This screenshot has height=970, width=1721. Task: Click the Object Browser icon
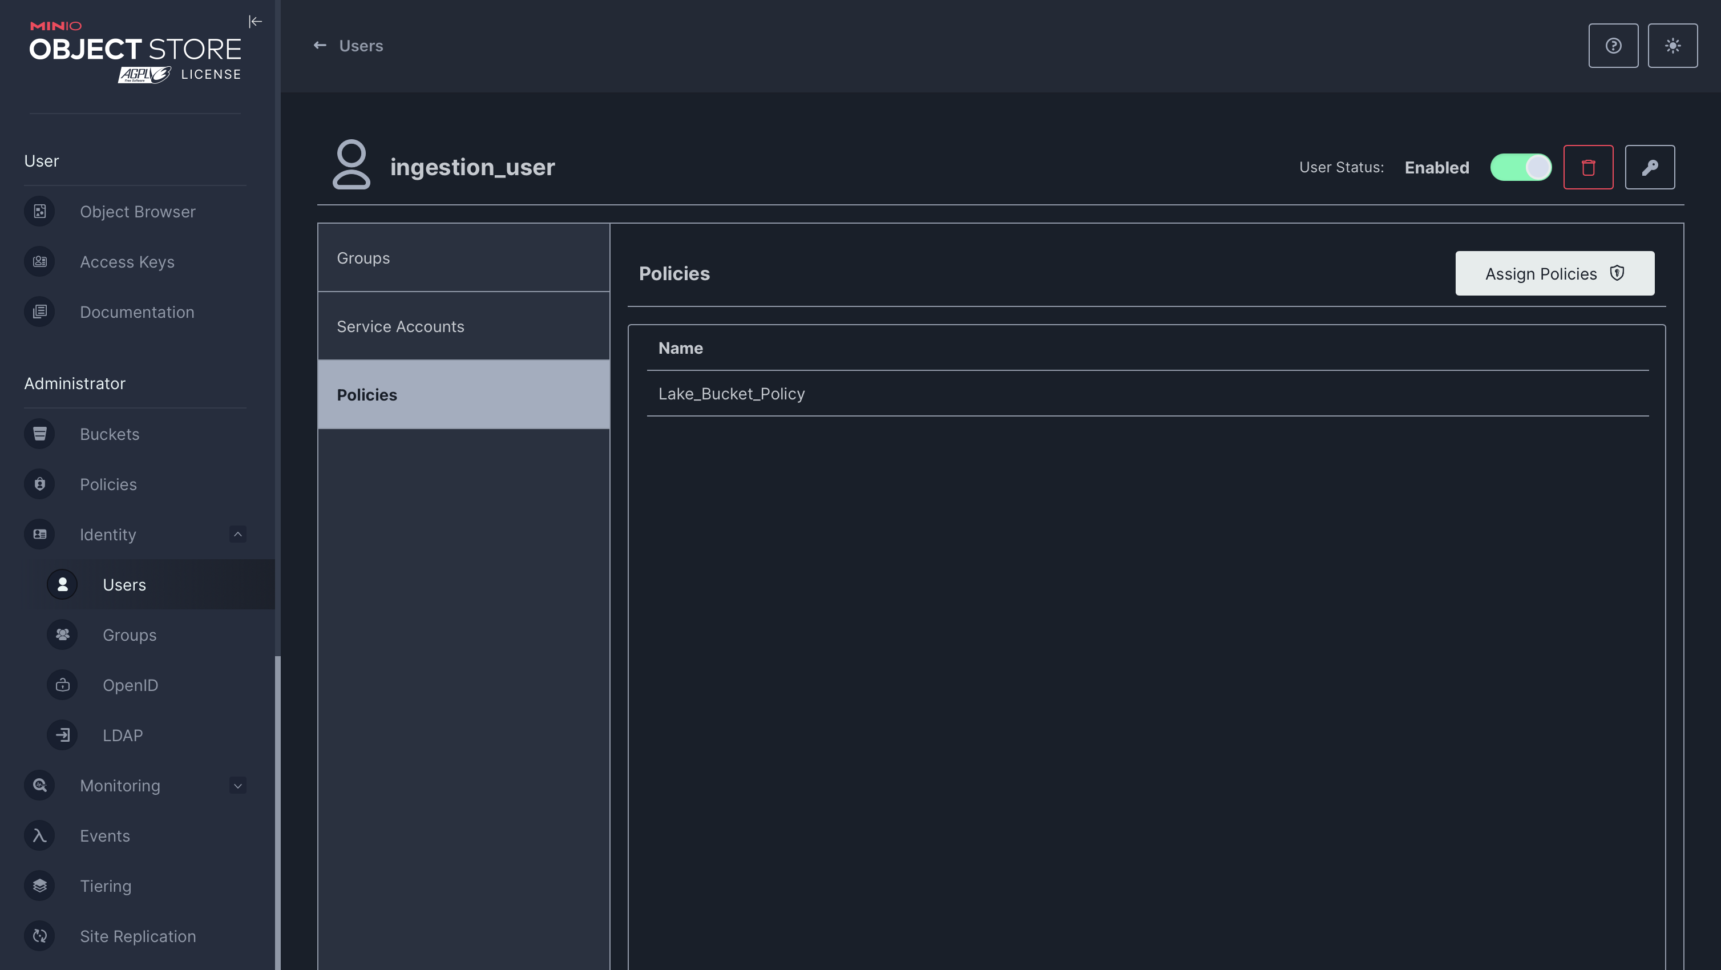pyautogui.click(x=39, y=212)
